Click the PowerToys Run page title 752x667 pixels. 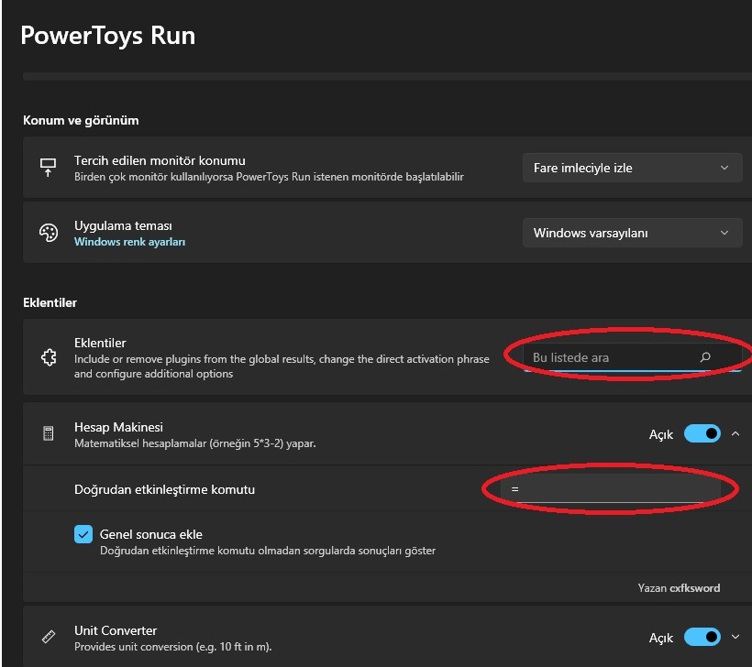(108, 36)
